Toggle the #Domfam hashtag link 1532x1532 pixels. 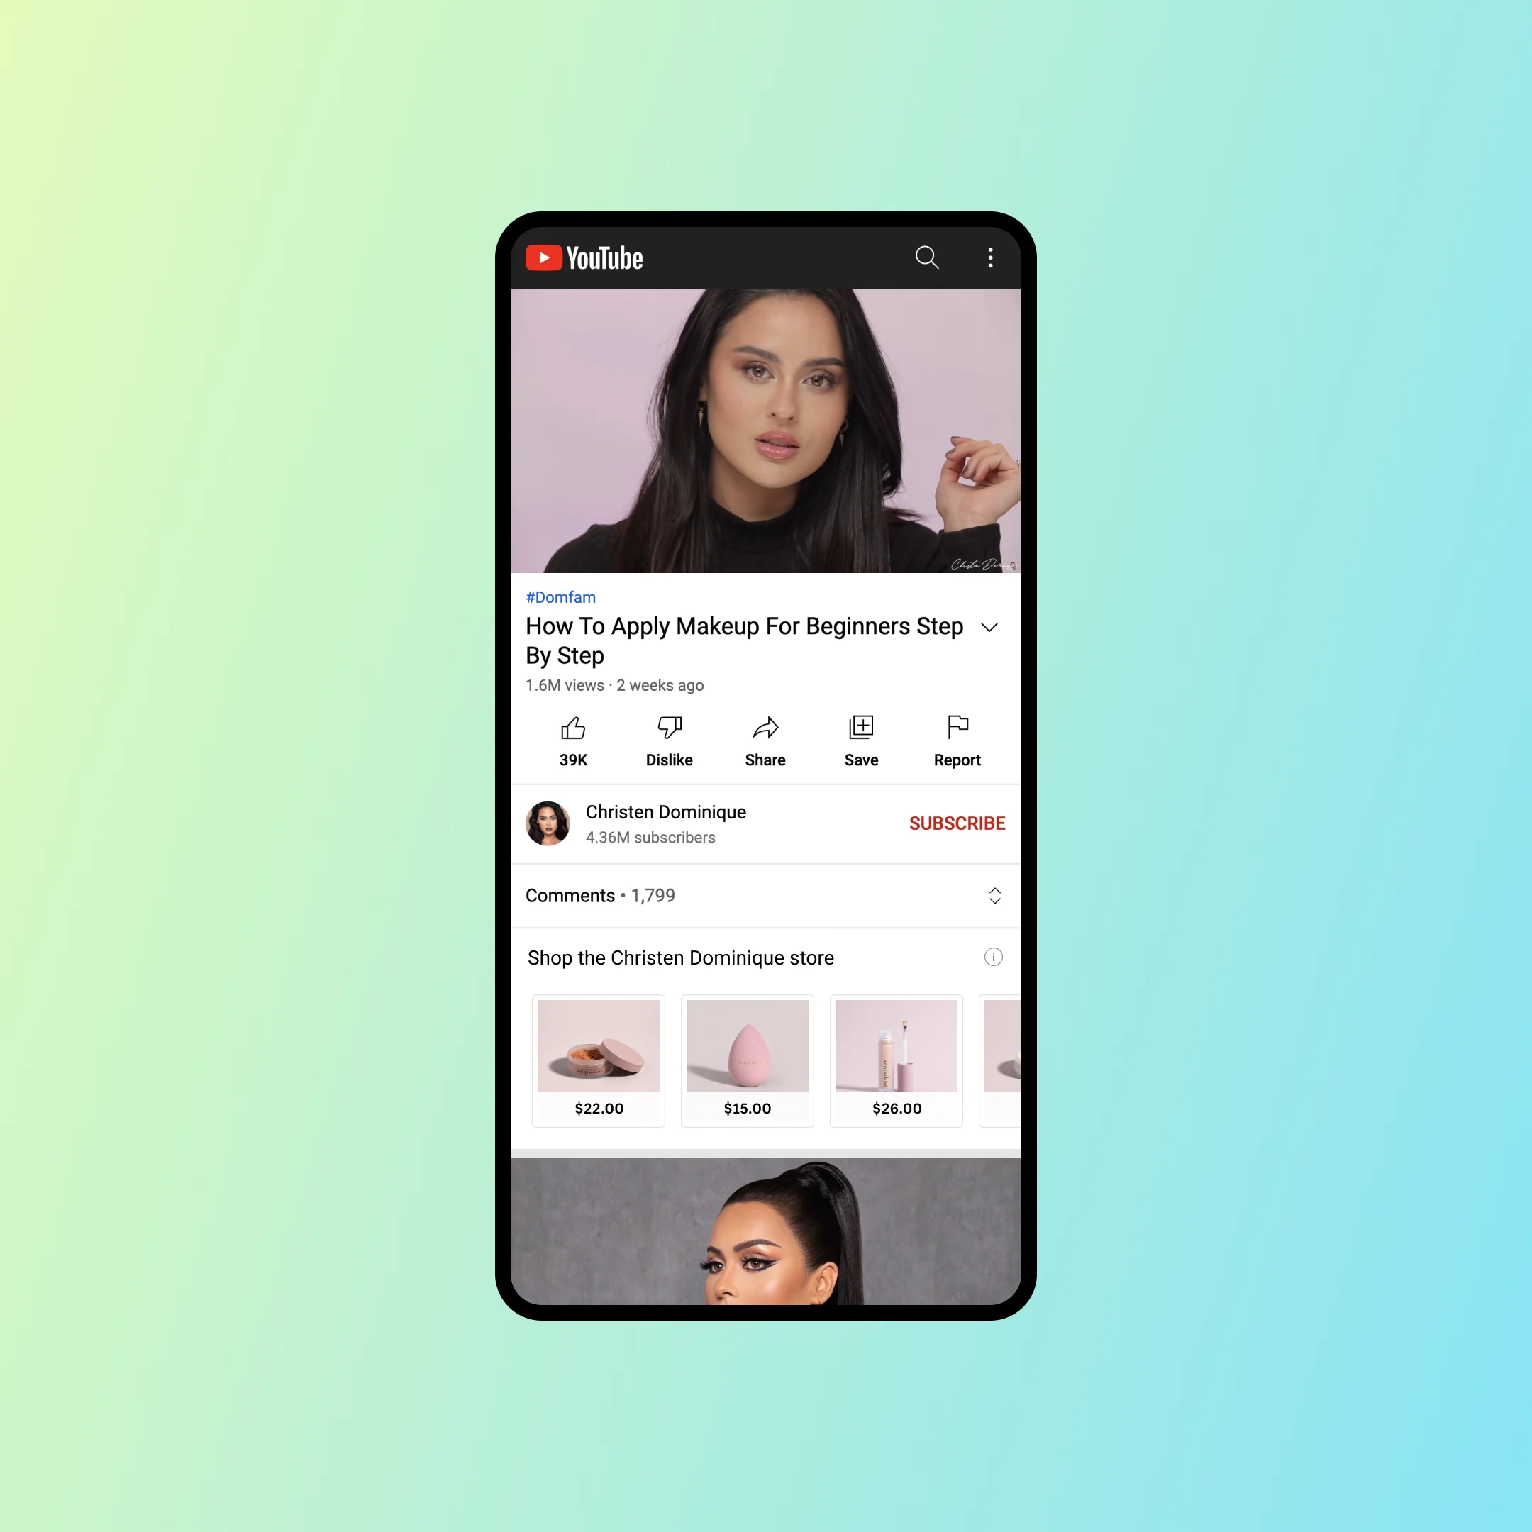pos(560,596)
